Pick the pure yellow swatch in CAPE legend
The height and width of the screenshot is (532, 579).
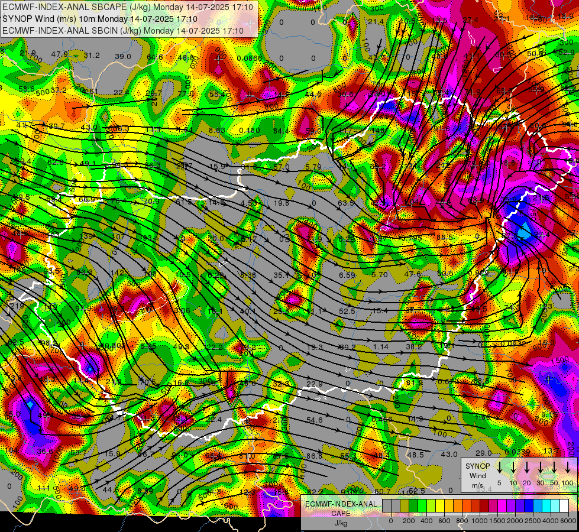pos(440,505)
